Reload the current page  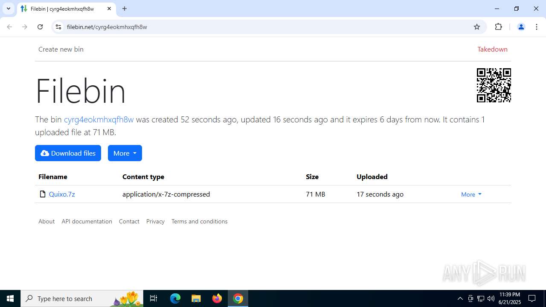click(x=40, y=27)
